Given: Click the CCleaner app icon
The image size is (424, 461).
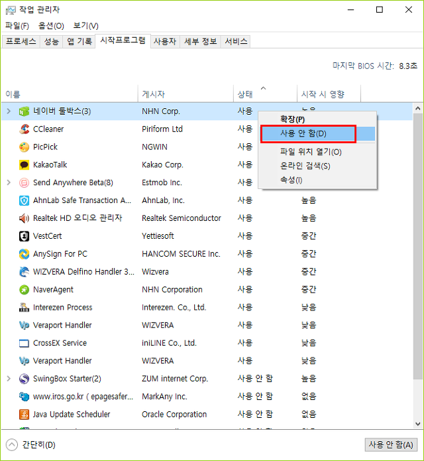Looking at the screenshot, I should (24, 129).
